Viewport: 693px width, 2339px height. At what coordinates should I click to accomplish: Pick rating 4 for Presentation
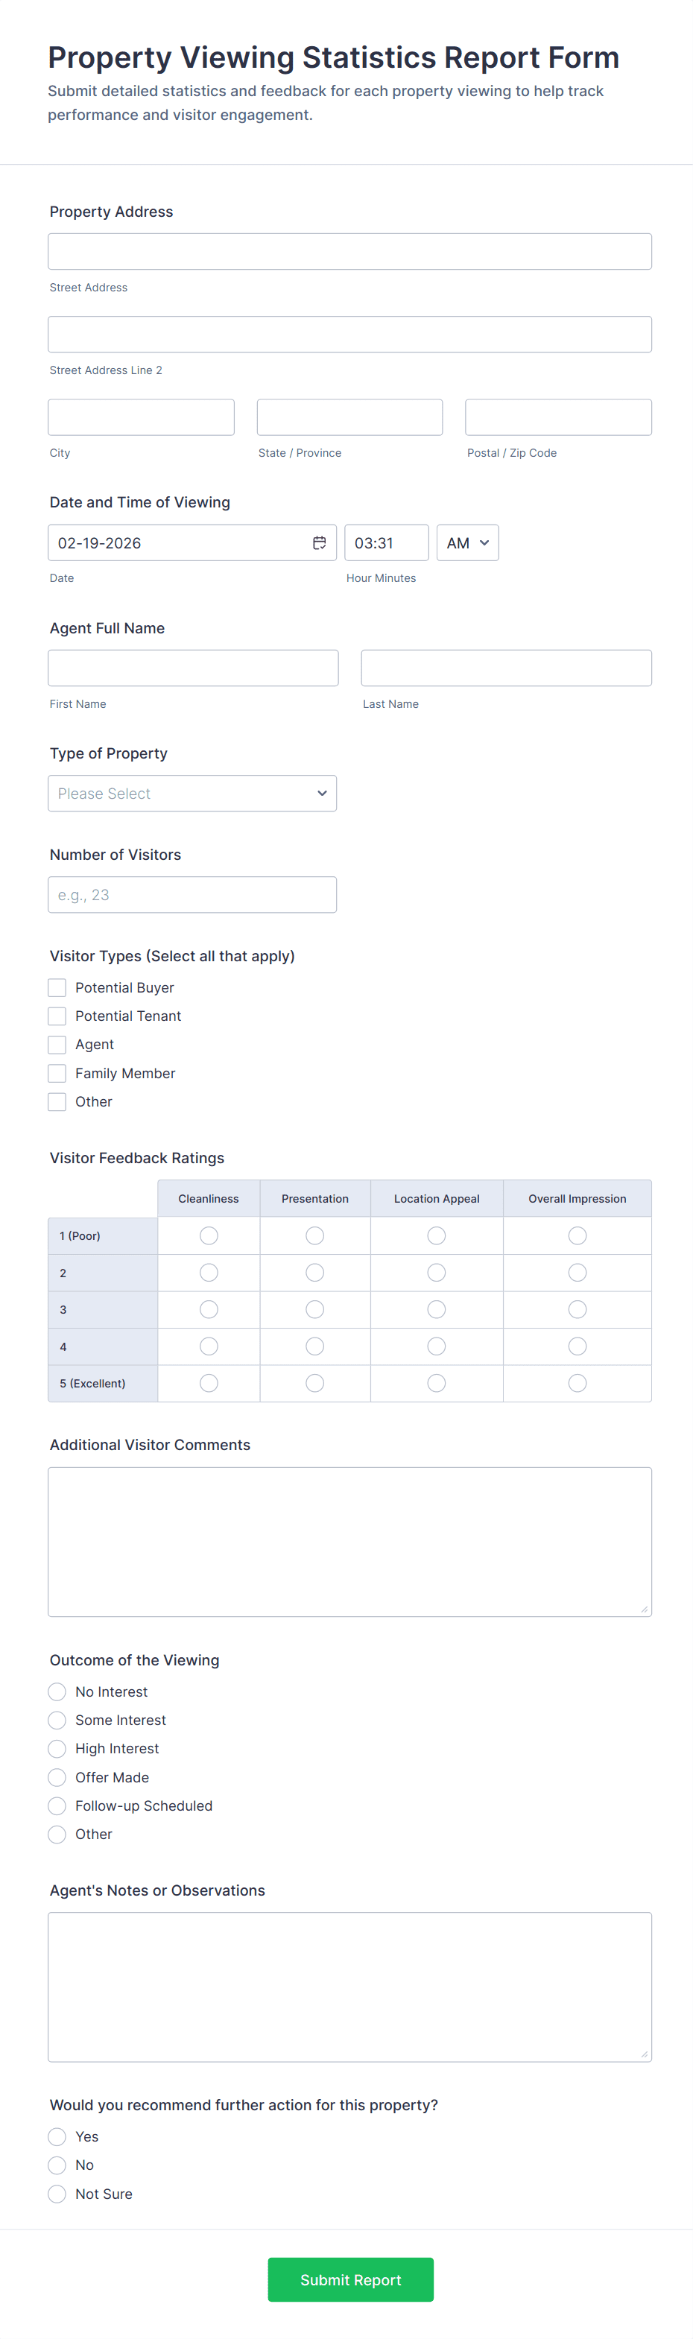[x=315, y=1346]
